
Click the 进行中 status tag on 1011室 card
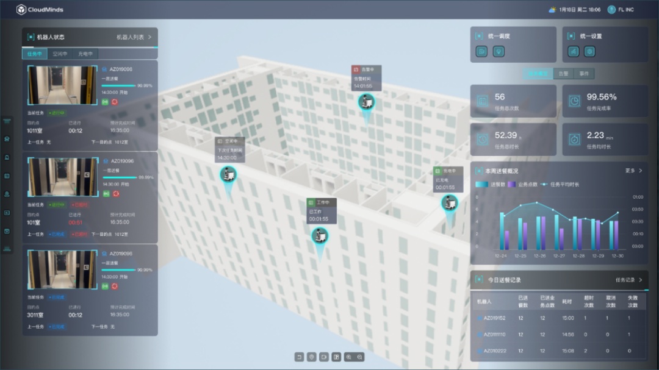[x=57, y=113]
